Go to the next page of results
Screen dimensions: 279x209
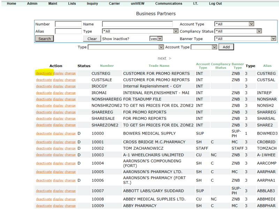point(164,58)
